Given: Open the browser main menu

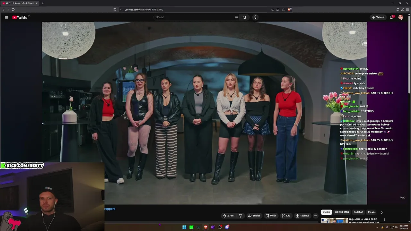Looking at the screenshot, I should pyautogui.click(x=407, y=10).
